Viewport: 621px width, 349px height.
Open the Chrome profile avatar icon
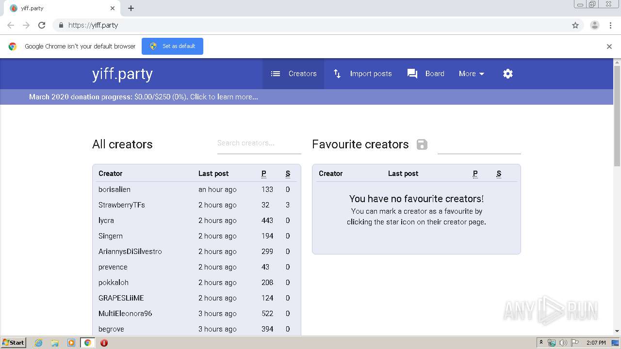coord(595,25)
